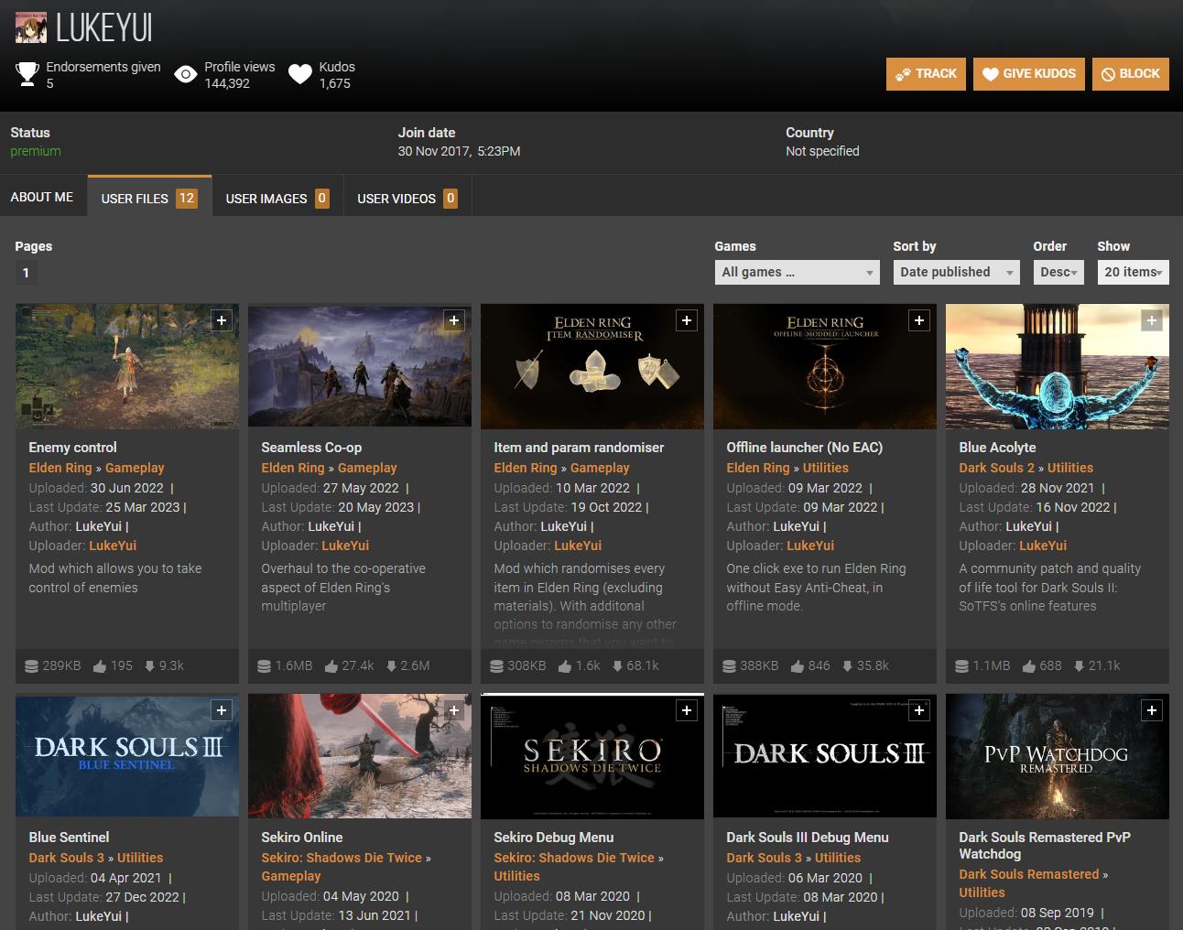Open the User Images tab
This screenshot has height=930, width=1183.
point(277,198)
